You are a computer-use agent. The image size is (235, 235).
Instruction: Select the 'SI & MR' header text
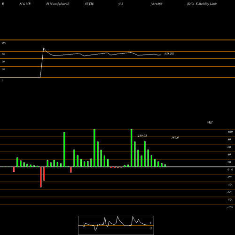(x=25, y=4)
